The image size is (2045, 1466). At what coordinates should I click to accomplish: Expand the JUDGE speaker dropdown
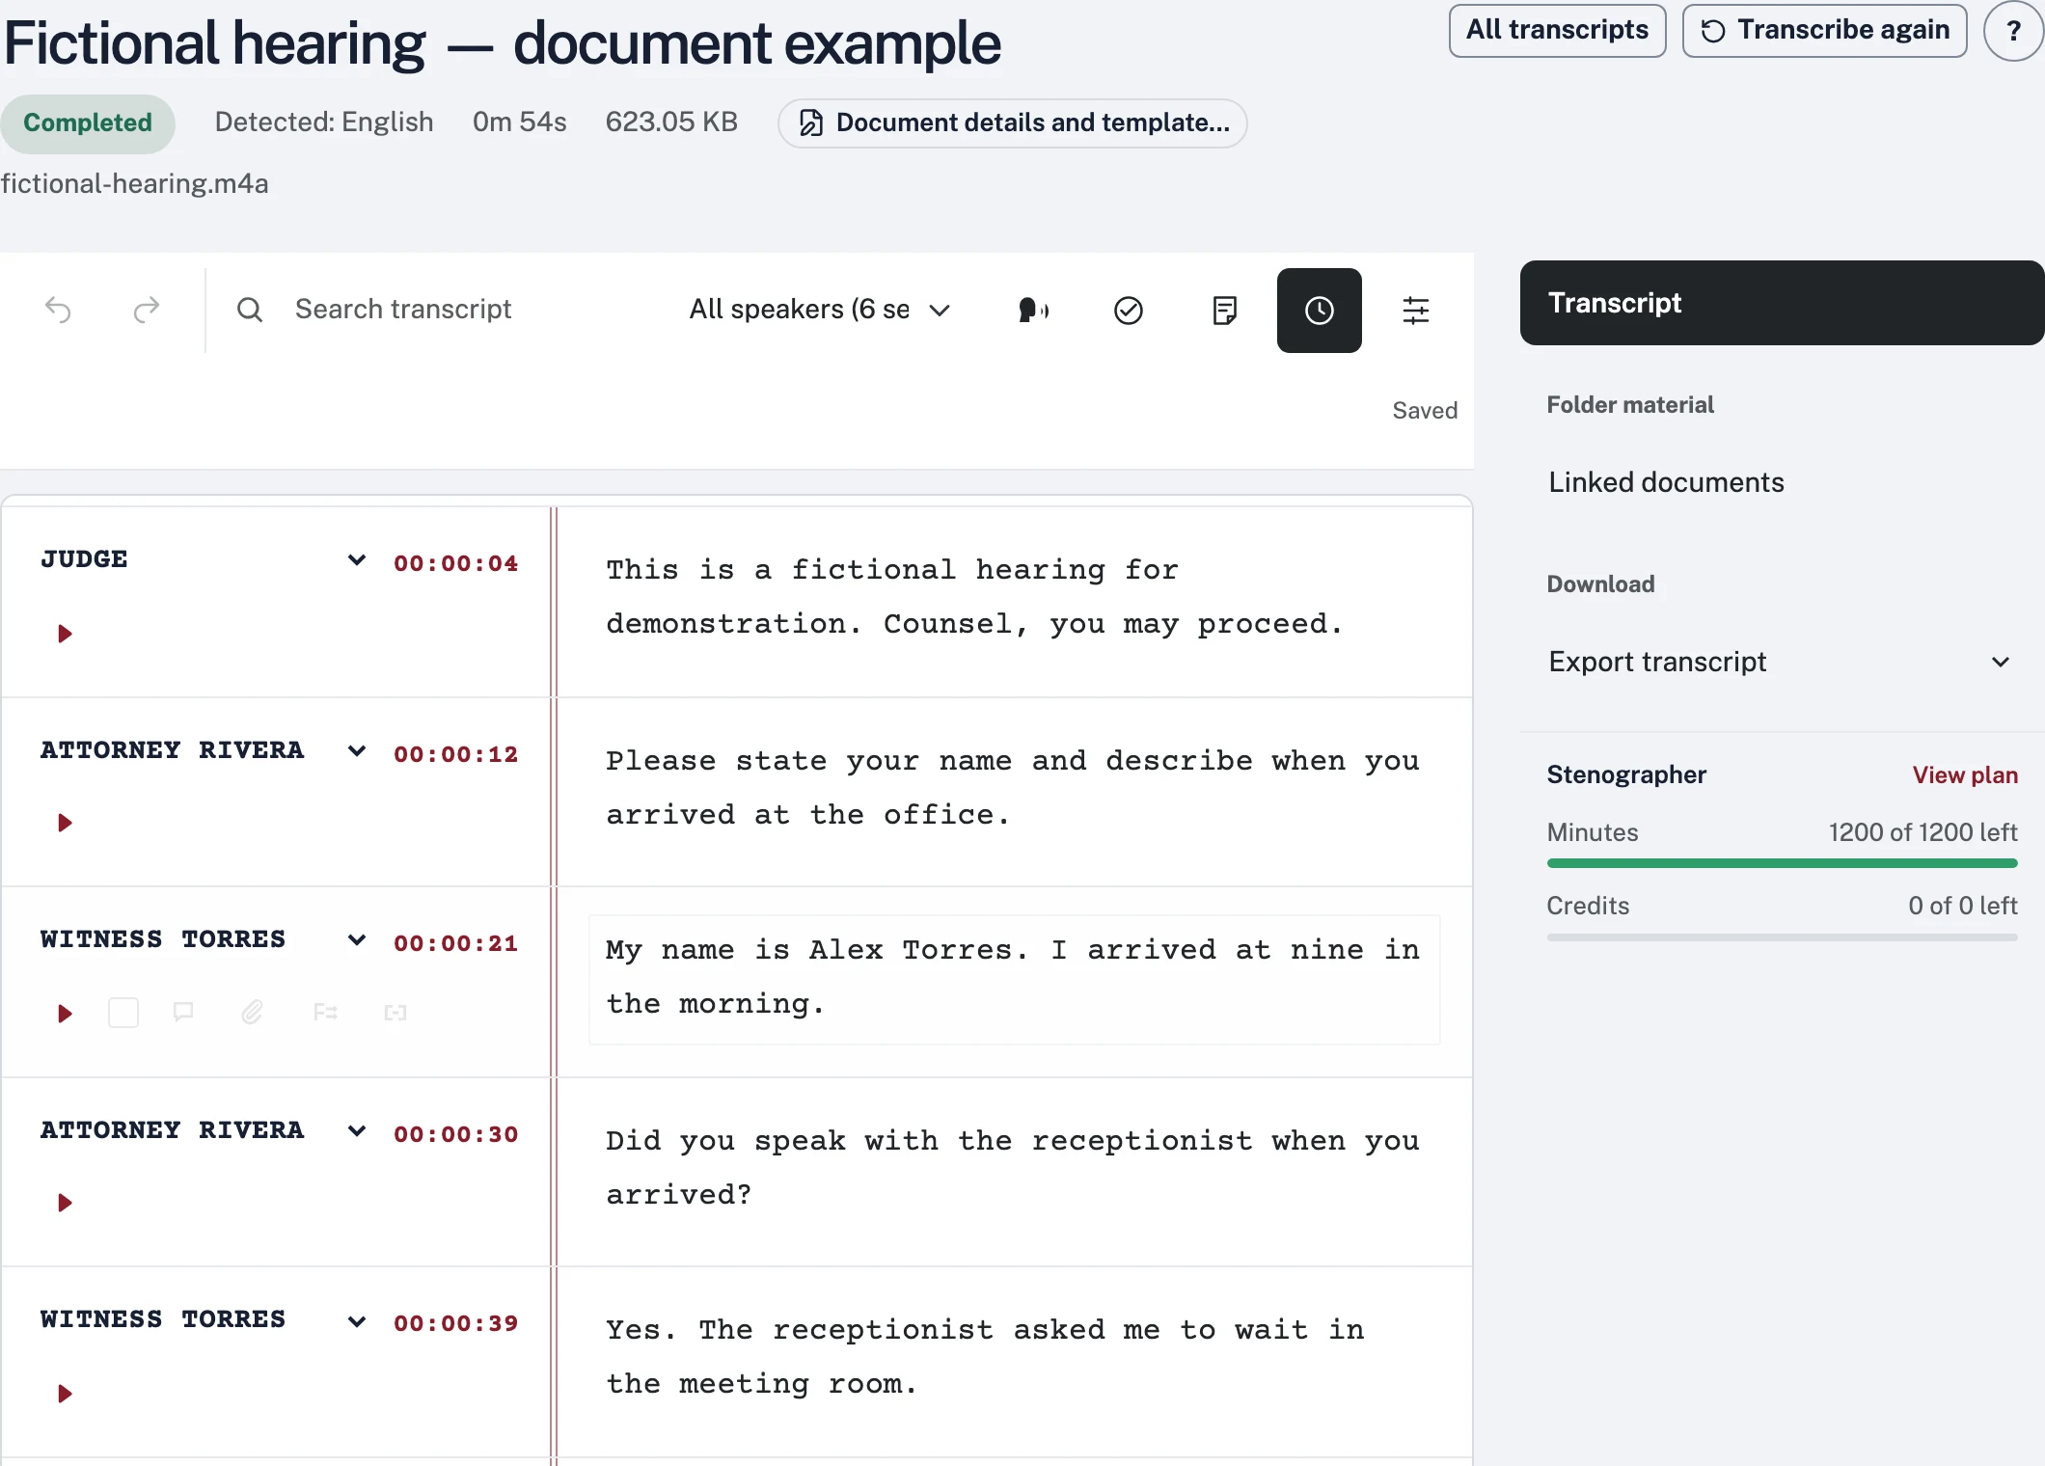(357, 560)
